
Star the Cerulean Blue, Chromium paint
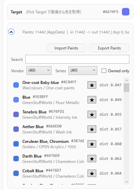click(x=92, y=144)
